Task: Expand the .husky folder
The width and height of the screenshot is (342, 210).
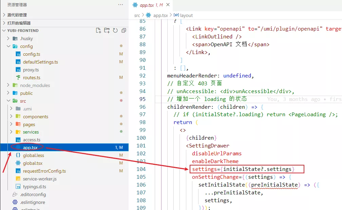Action: [x=8, y=38]
